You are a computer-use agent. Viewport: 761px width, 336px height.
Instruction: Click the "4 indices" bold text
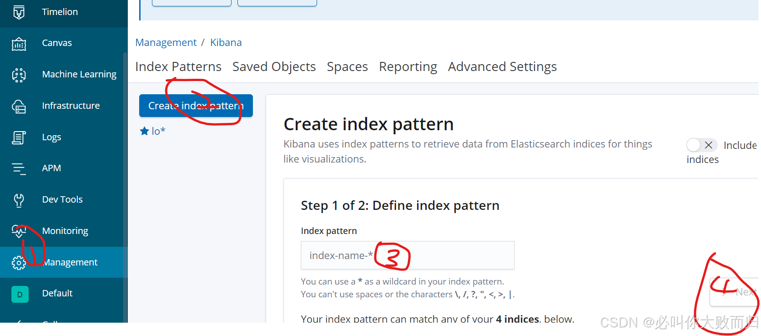tap(518, 319)
